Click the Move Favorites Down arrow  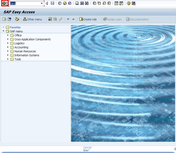(68, 19)
